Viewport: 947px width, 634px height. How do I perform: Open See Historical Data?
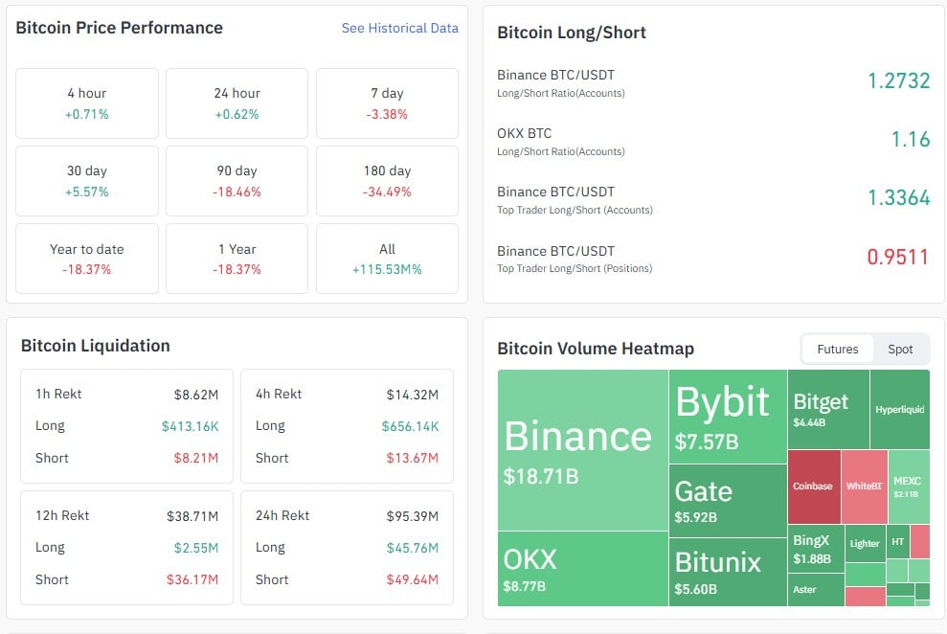click(399, 28)
